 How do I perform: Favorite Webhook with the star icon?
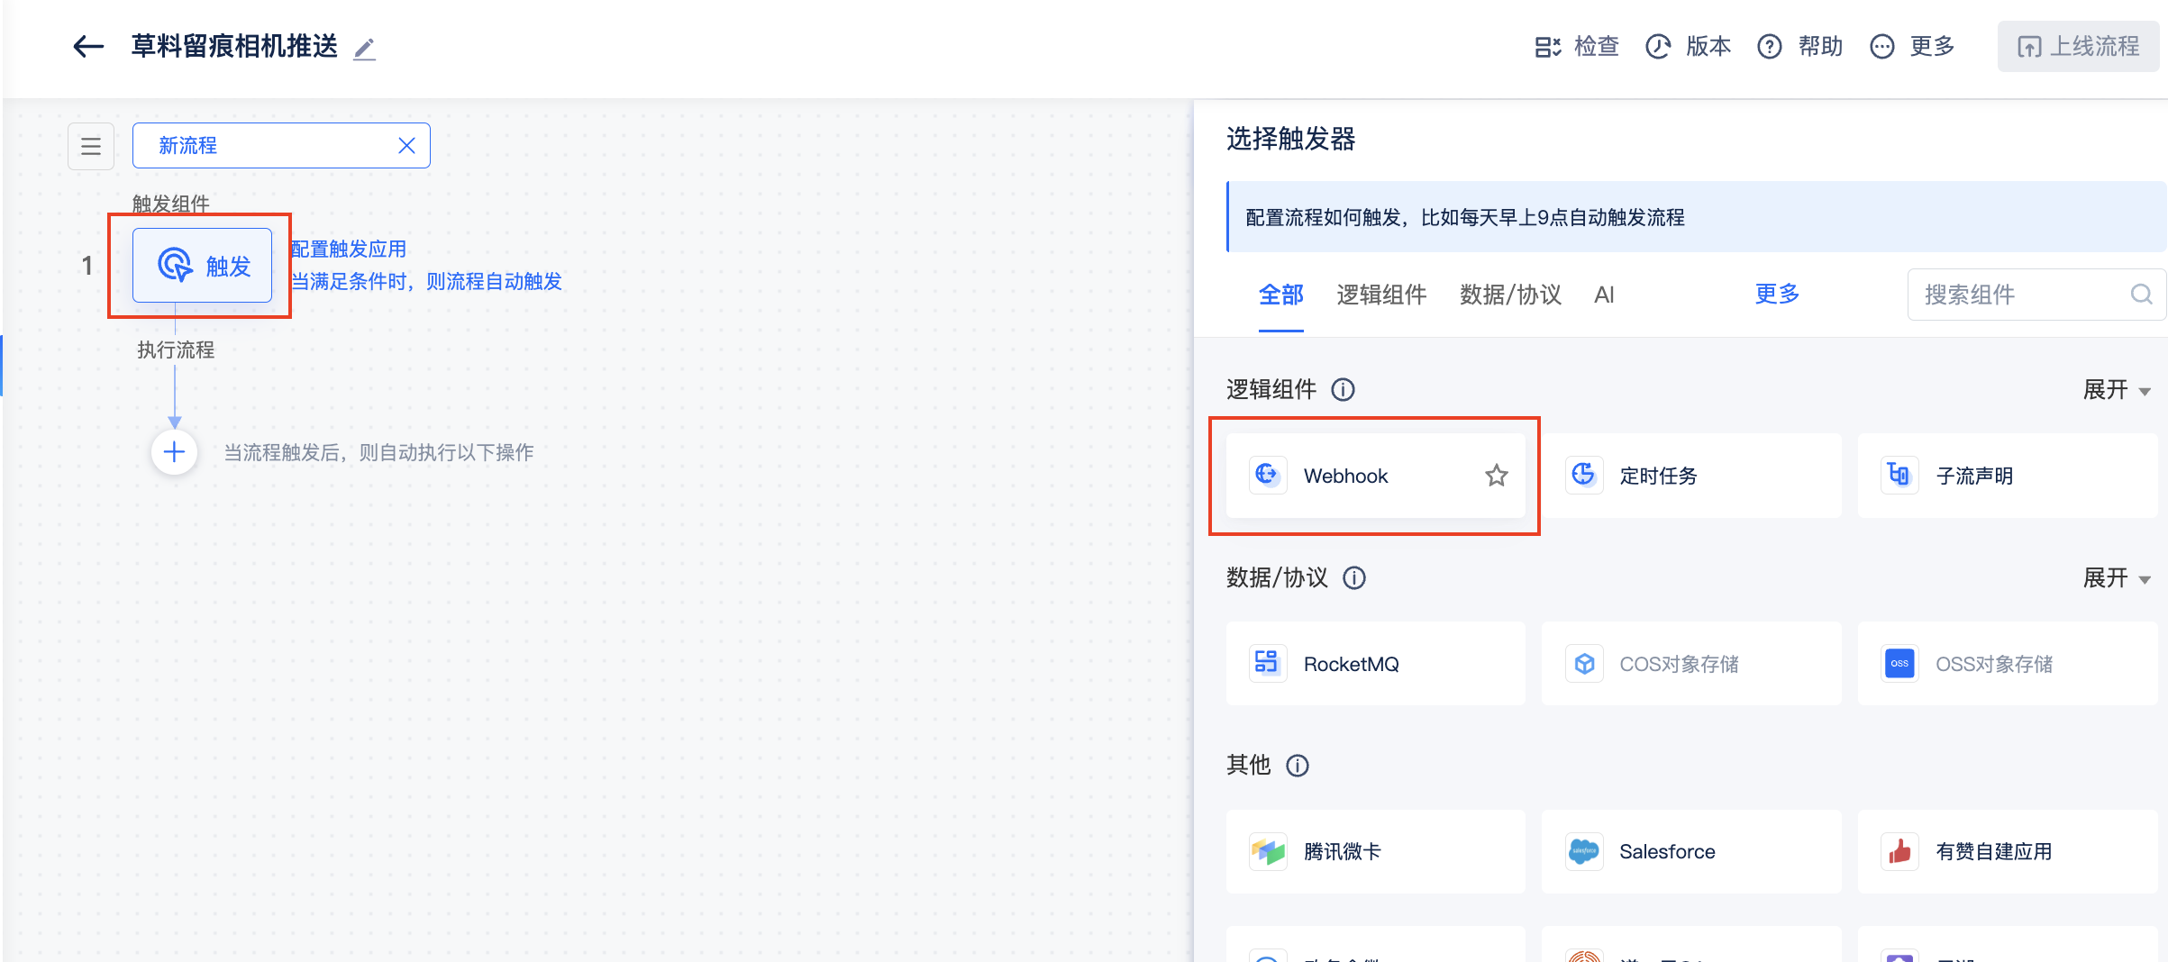click(x=1497, y=476)
